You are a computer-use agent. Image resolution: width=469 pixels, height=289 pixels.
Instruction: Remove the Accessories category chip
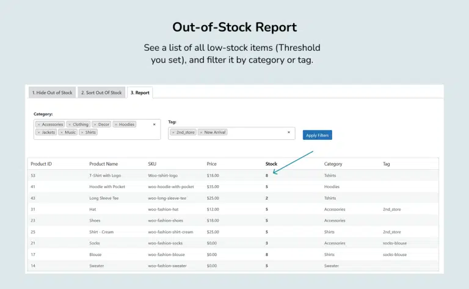pyautogui.click(x=39, y=125)
